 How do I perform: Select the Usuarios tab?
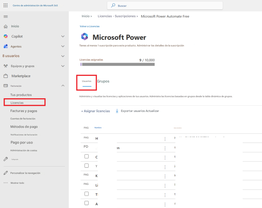tap(86, 81)
